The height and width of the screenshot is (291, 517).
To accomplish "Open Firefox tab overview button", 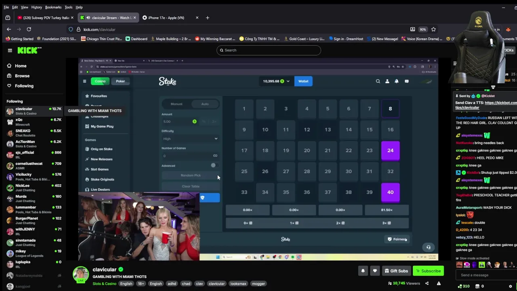I will tap(8, 18).
